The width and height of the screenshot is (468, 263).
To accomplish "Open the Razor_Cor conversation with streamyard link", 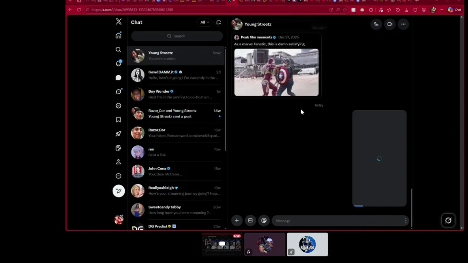I will (x=176, y=133).
